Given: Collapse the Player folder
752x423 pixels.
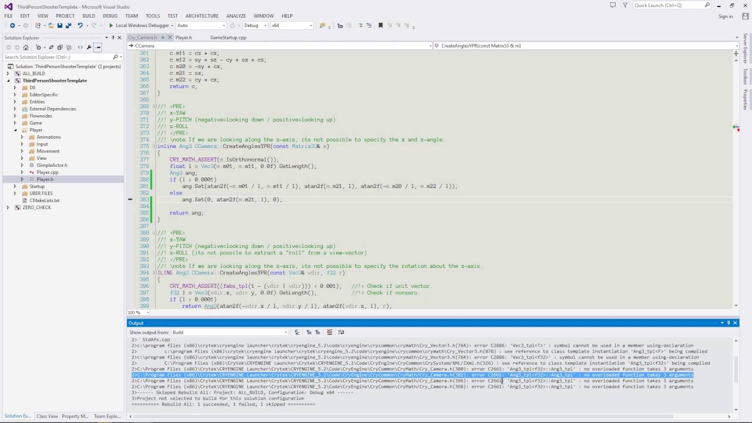Looking at the screenshot, I should (x=15, y=130).
